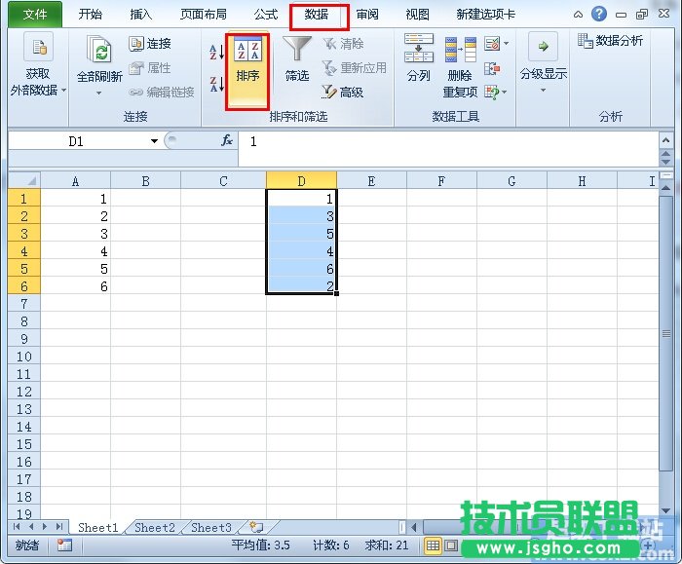
Task: Click the Connections (连接) button
Action: point(150,44)
